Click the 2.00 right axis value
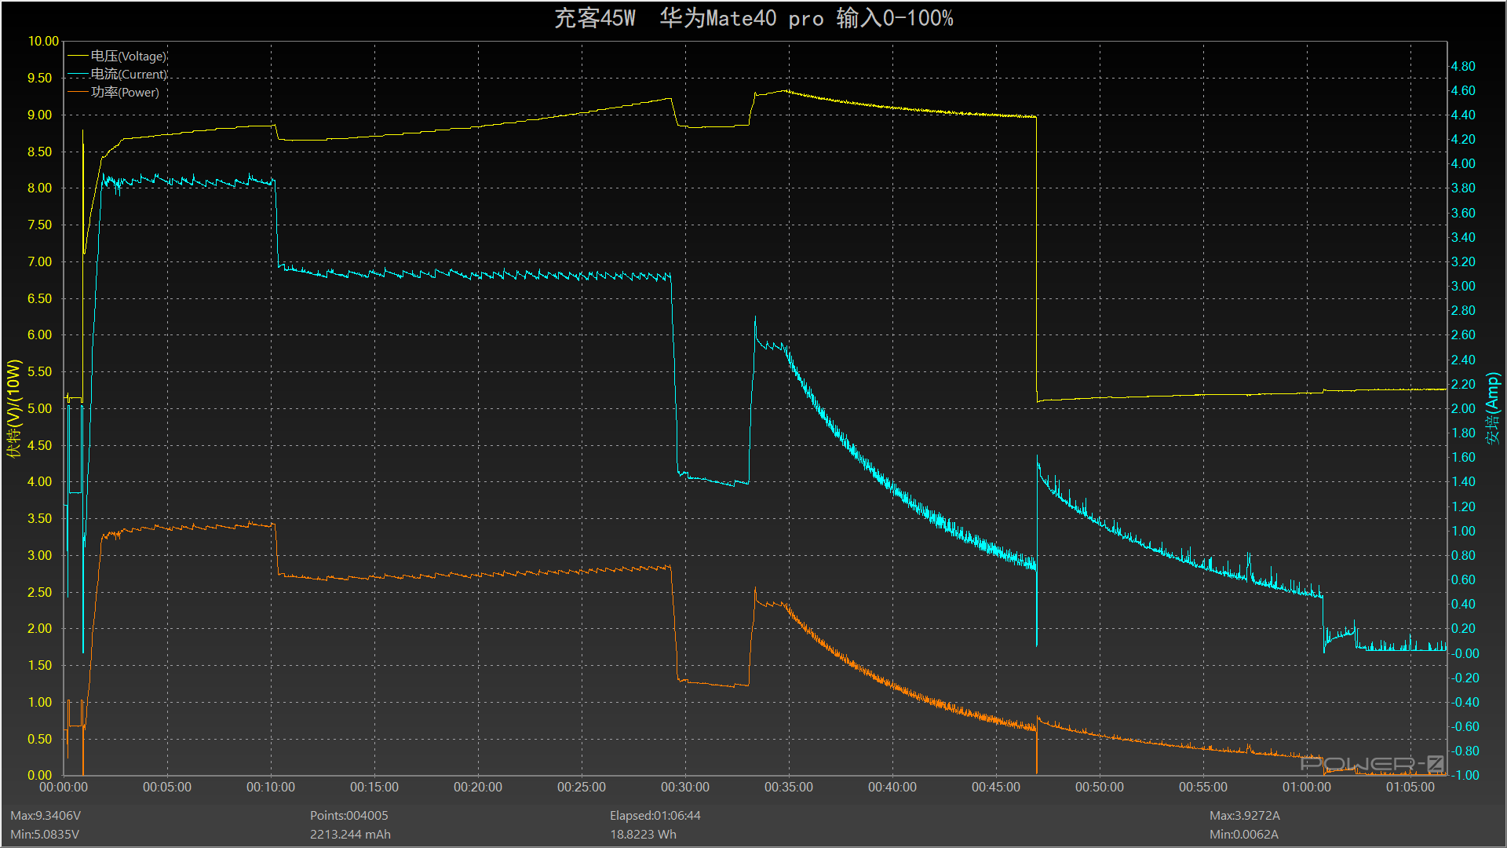Screen dimensions: 1507x848 coord(1463,409)
